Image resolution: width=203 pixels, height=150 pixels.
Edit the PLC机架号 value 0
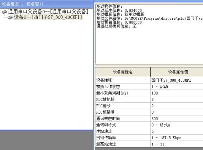tap(177, 112)
